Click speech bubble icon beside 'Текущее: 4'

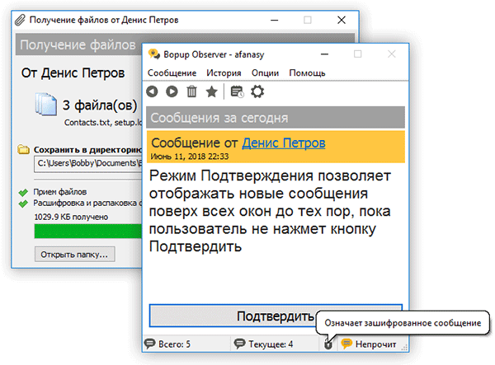tap(239, 344)
